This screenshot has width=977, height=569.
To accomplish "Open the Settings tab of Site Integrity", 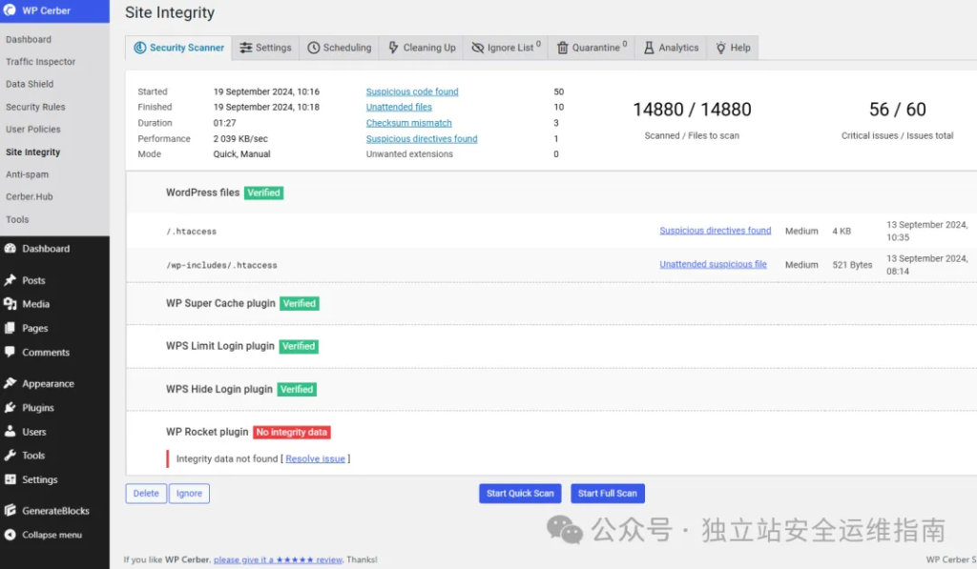I will (x=265, y=48).
